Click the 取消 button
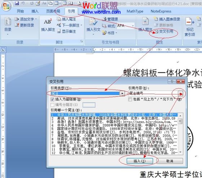Screen dimensions: 202x178 point(170,161)
